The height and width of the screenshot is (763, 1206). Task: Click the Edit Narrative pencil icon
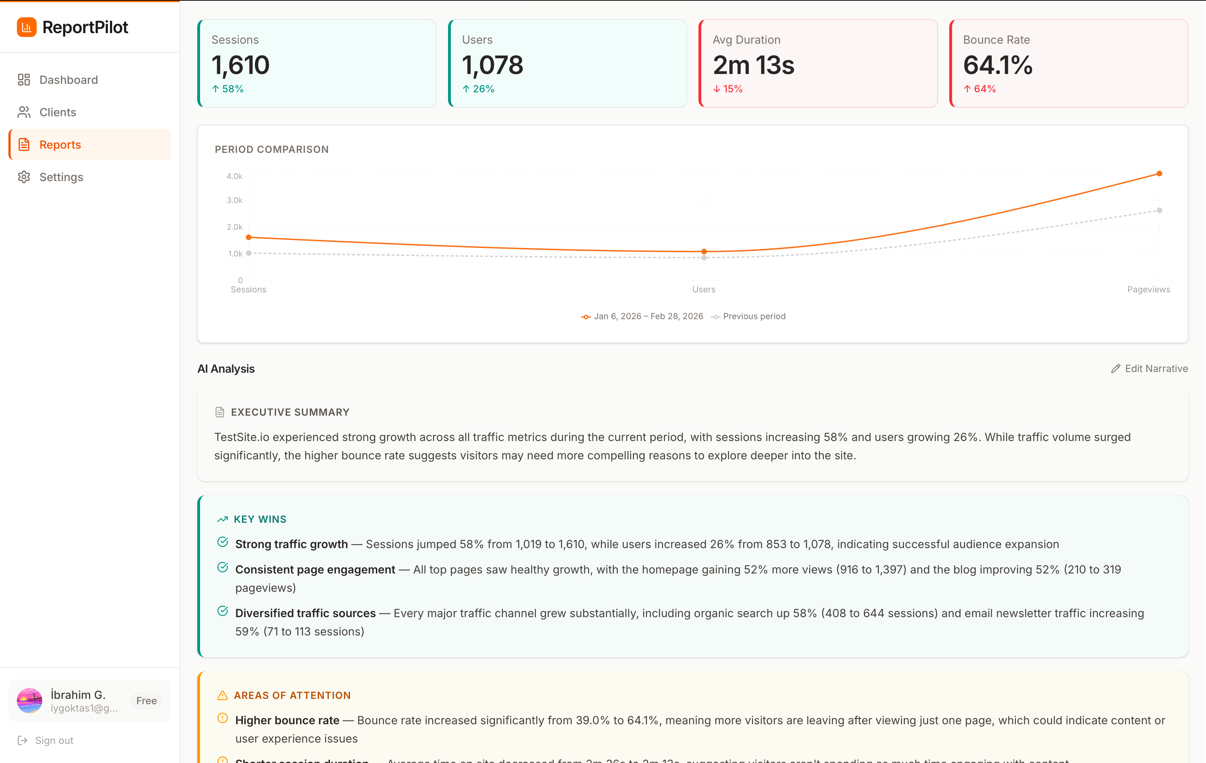point(1115,369)
